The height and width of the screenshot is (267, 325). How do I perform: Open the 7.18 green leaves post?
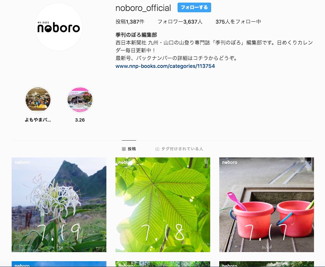(163, 205)
